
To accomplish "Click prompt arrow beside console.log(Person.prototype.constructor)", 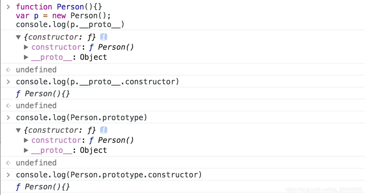I will (9, 175).
